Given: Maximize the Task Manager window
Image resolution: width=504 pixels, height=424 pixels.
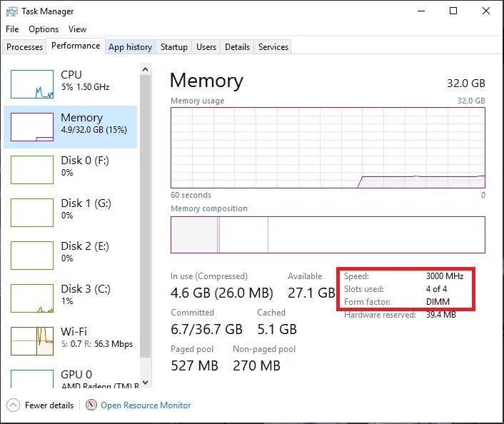Looking at the screenshot, I should (x=453, y=11).
